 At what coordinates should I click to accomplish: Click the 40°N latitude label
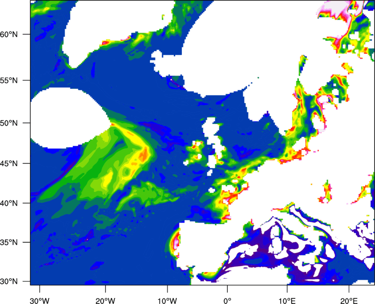coord(9,203)
